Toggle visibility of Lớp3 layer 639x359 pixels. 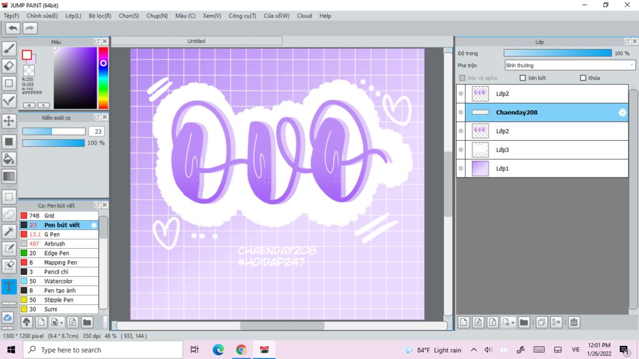[x=461, y=150]
